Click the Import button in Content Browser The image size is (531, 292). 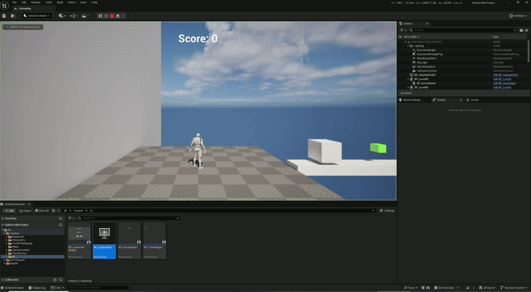(25, 211)
